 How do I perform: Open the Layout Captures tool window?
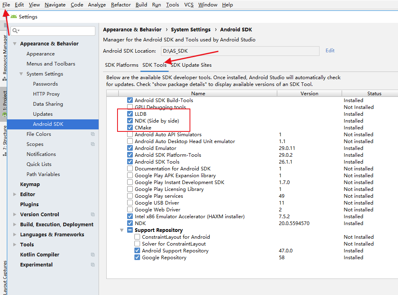pos(4,277)
